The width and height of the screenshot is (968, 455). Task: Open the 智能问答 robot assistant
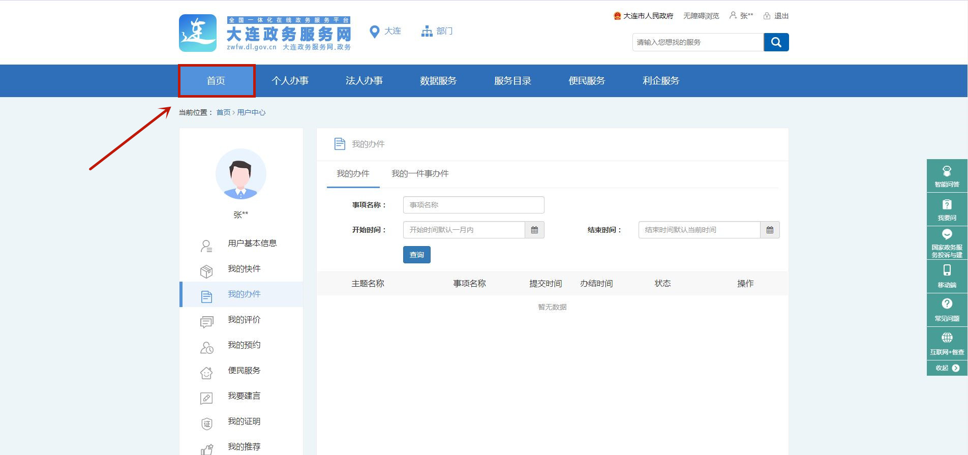click(947, 175)
